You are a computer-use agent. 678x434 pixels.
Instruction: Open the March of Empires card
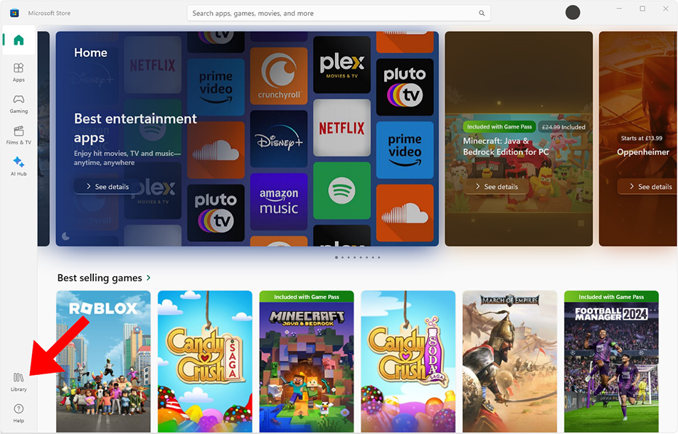click(x=510, y=362)
